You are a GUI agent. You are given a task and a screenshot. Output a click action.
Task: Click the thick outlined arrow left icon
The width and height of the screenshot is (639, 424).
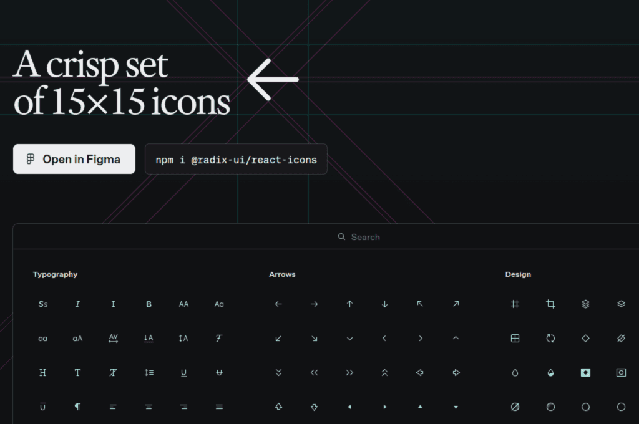point(420,372)
